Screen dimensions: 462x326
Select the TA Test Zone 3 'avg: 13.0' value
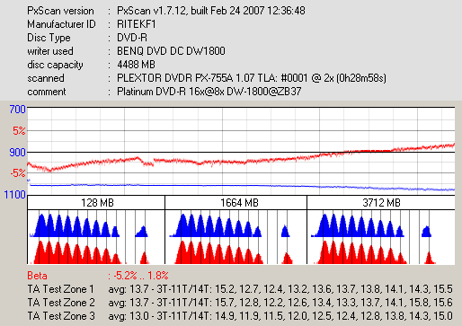(x=129, y=316)
